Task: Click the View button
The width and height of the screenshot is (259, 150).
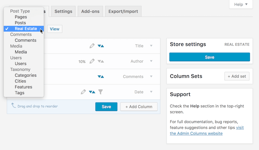Action: (55, 29)
